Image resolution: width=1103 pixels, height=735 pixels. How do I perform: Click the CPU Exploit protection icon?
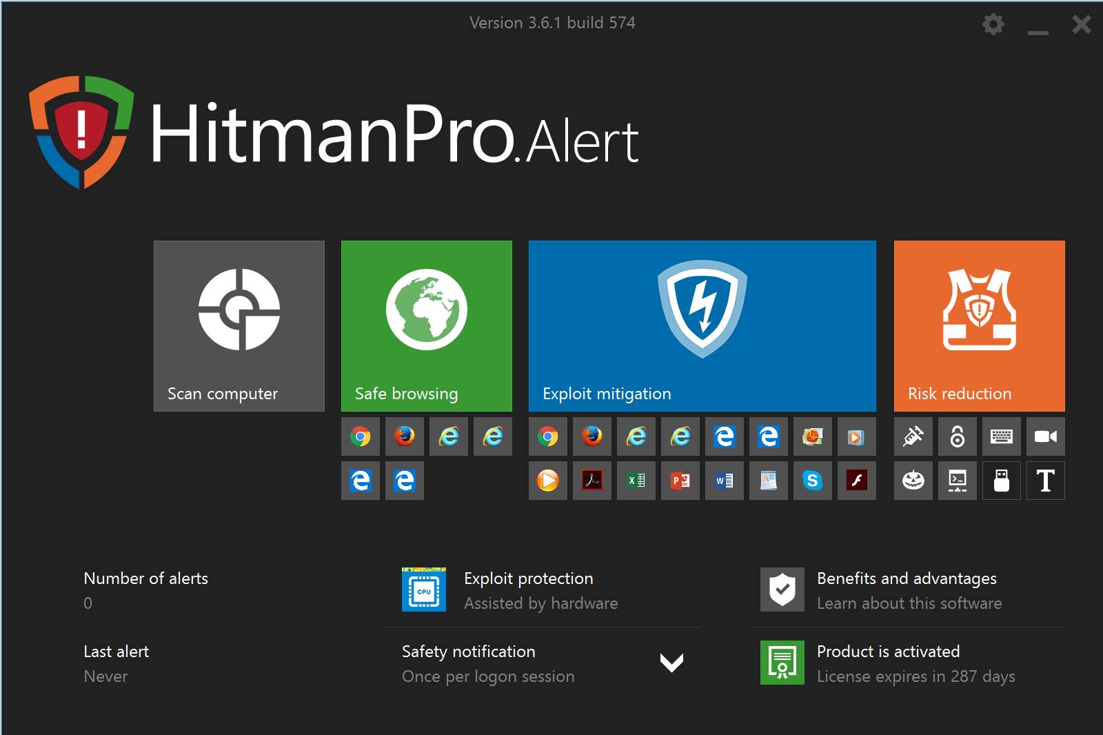pos(424,590)
